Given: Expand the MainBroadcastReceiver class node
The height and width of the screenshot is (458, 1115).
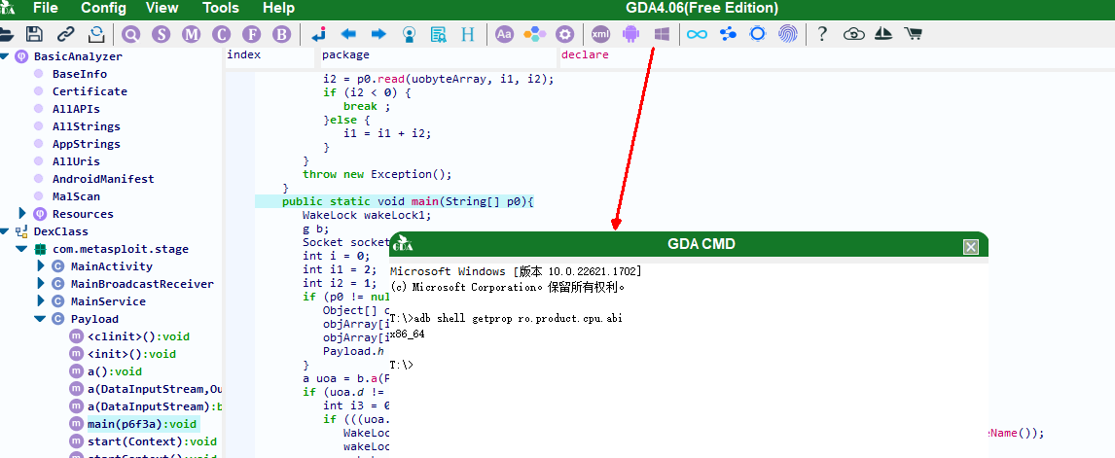Looking at the screenshot, I should point(41,284).
